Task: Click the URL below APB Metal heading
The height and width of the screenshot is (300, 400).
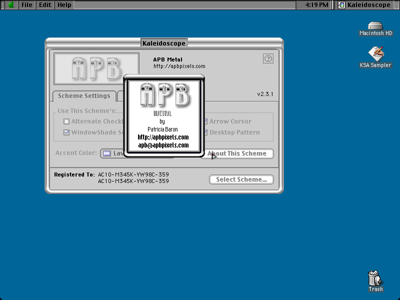Action: (179, 66)
